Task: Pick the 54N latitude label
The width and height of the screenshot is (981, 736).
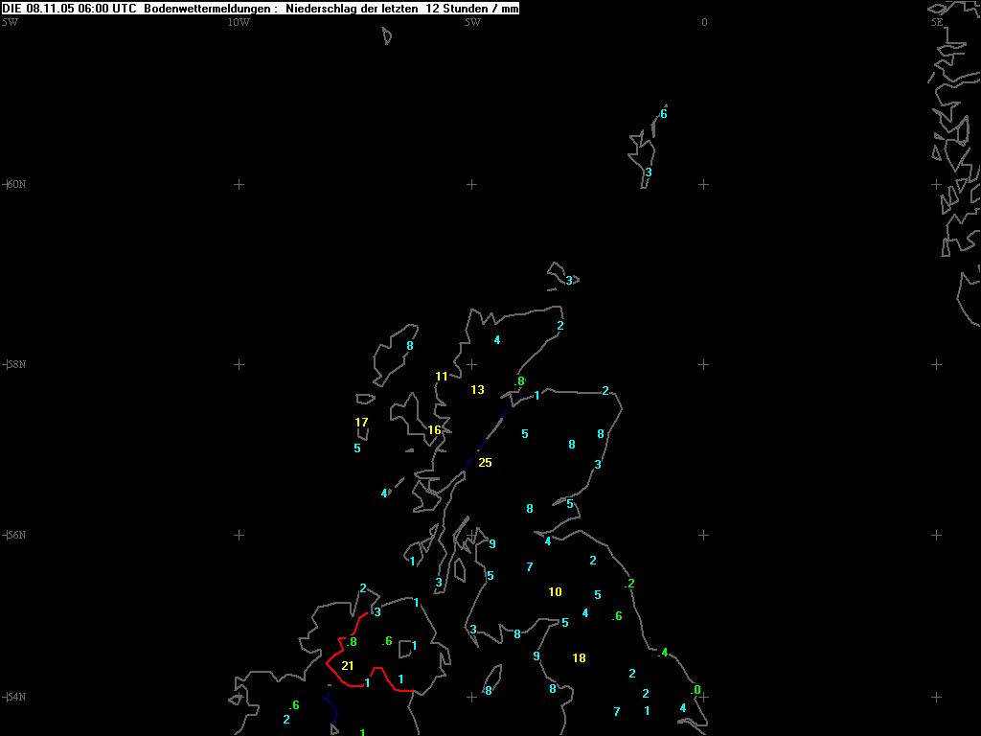Action: coord(15,696)
